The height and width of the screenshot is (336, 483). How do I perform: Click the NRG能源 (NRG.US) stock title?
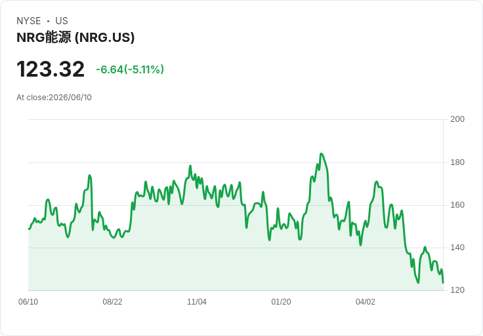click(75, 37)
